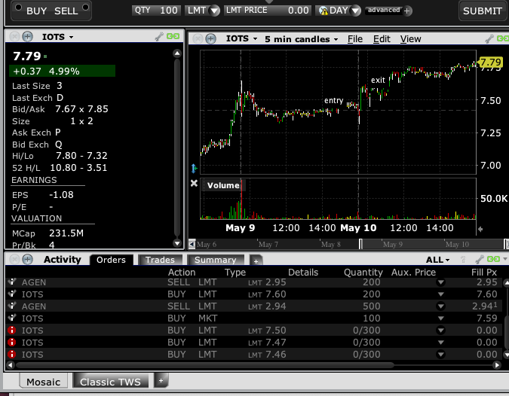
Task: Switch to the Trades tab
Action: [160, 260]
